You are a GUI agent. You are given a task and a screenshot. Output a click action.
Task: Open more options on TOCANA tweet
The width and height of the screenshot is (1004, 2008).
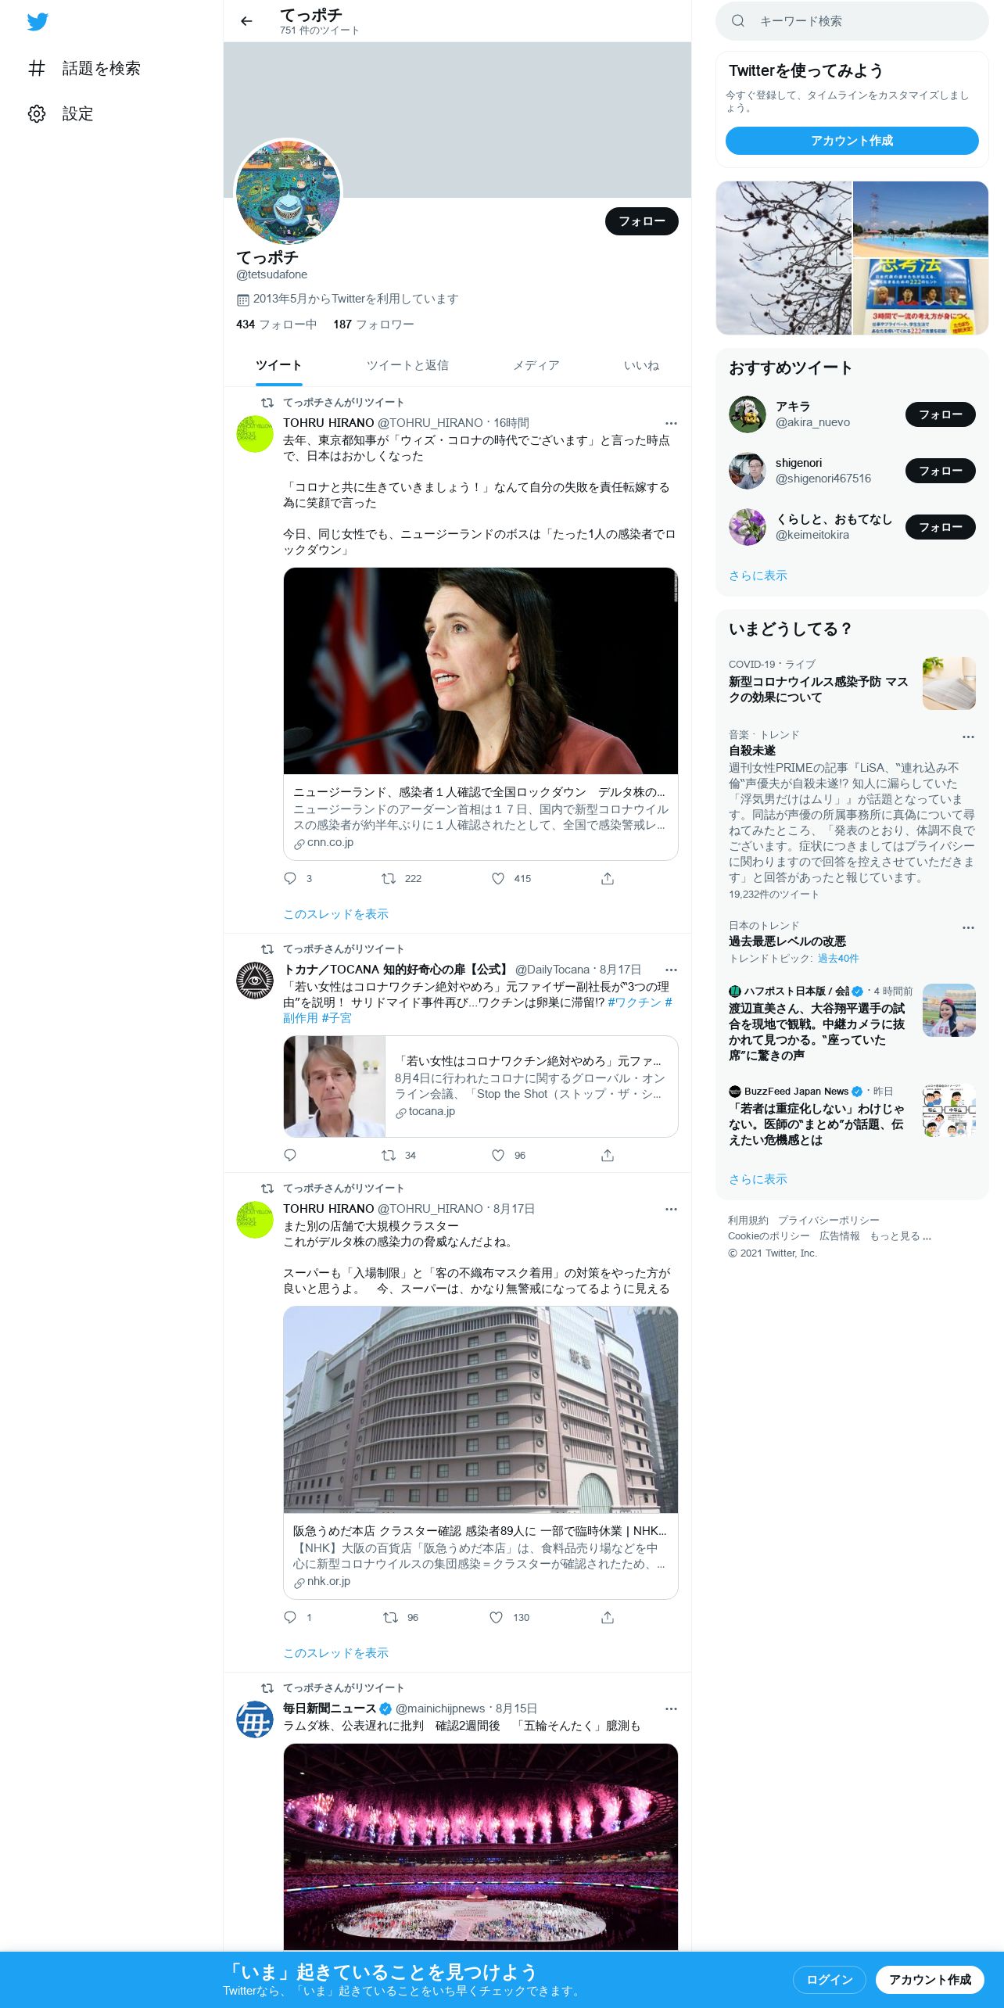671,970
